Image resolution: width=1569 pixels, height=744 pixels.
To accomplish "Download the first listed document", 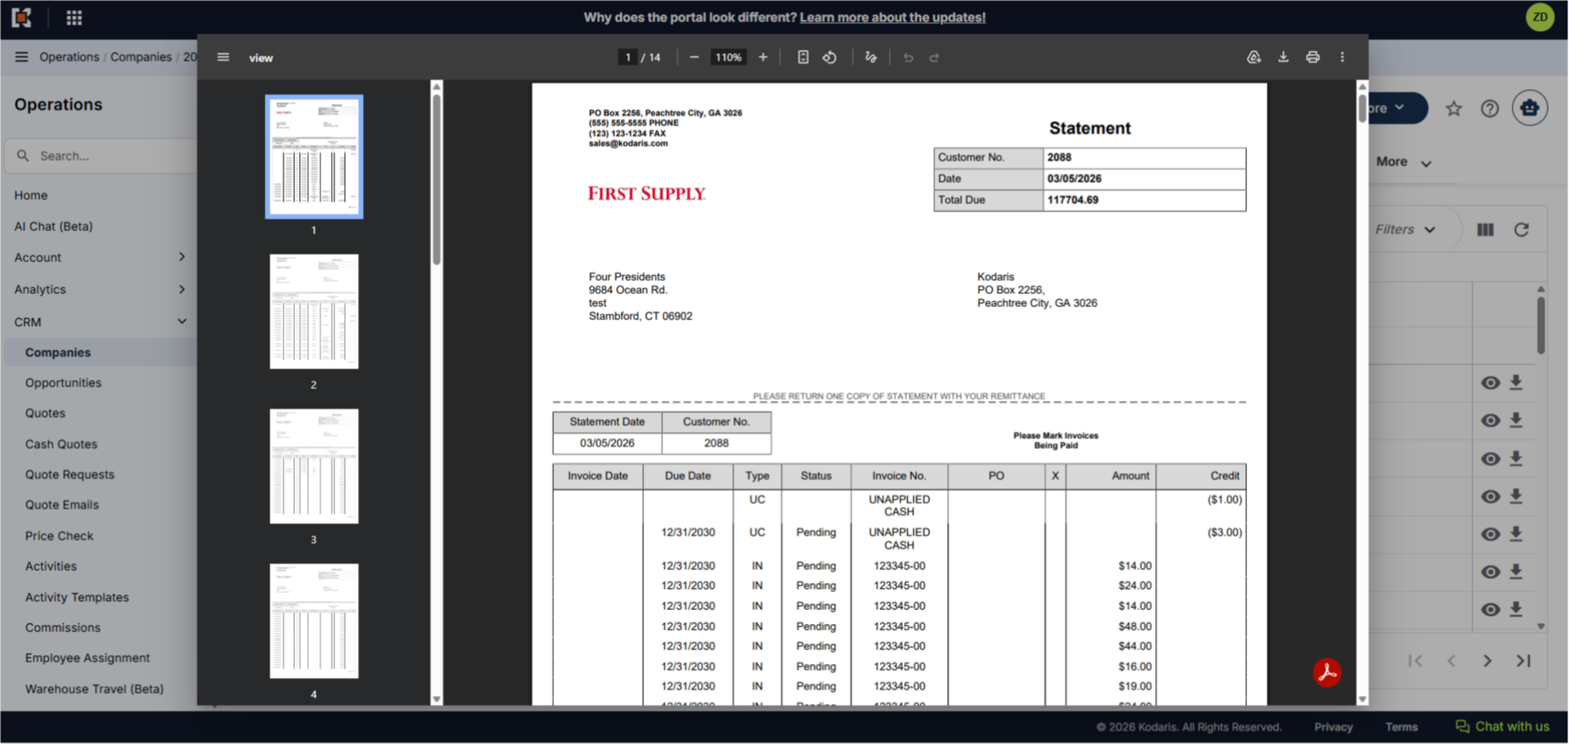I will tap(1516, 382).
